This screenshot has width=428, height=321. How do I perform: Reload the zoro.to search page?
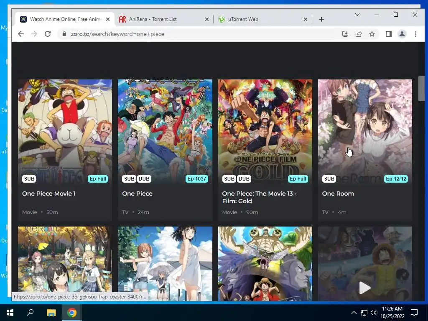[48, 34]
